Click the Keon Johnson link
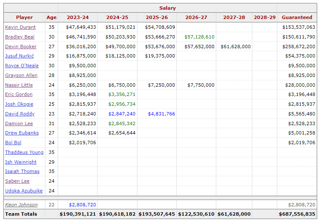321x222 pixels. click(x=21, y=205)
